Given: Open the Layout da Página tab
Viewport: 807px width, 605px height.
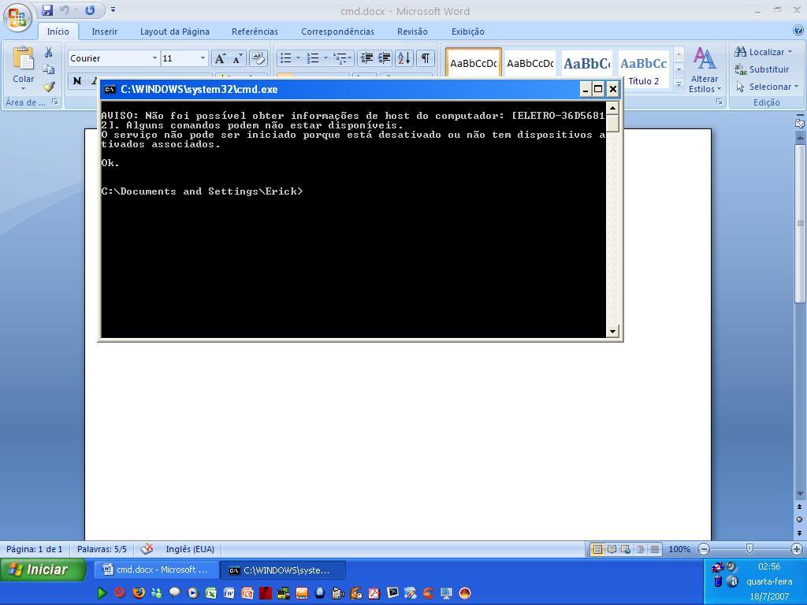Looking at the screenshot, I should [x=175, y=32].
